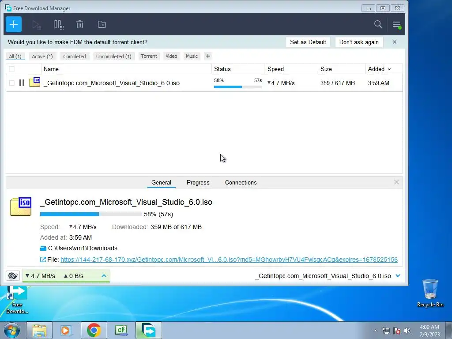452x339 pixels.
Task: Sort downloads by Status column
Action: [x=238, y=69]
